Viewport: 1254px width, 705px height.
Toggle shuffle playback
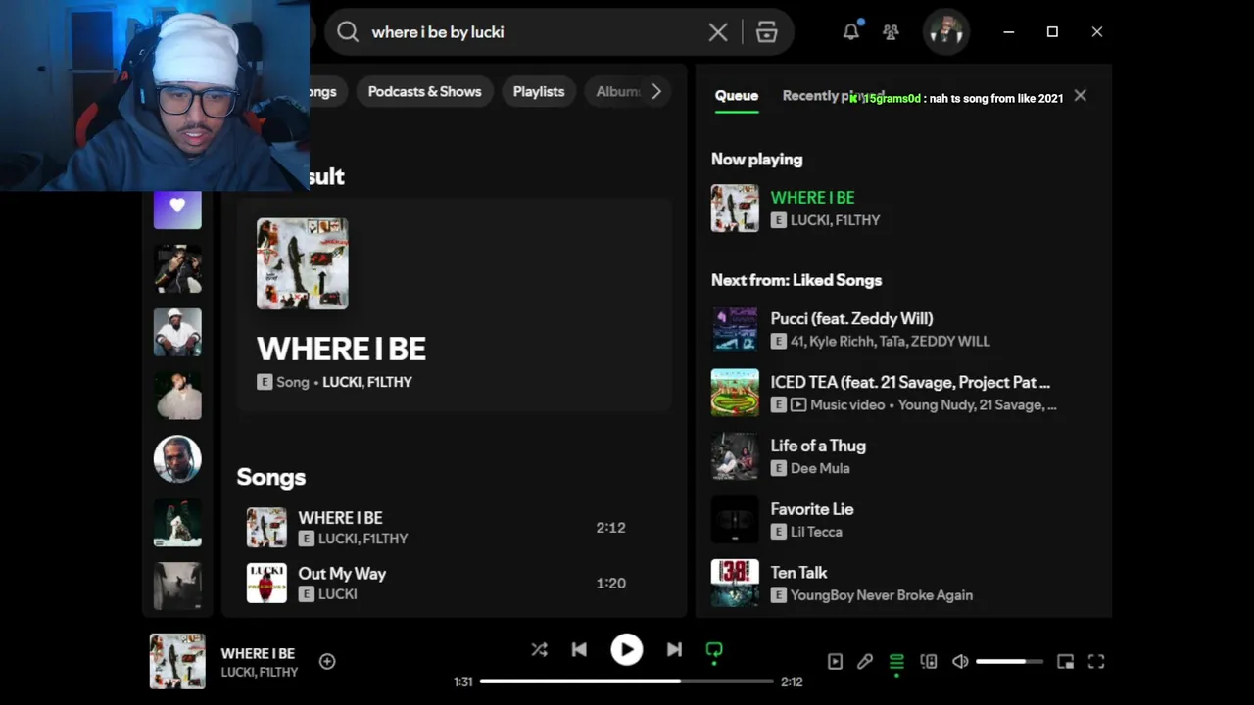tap(539, 649)
